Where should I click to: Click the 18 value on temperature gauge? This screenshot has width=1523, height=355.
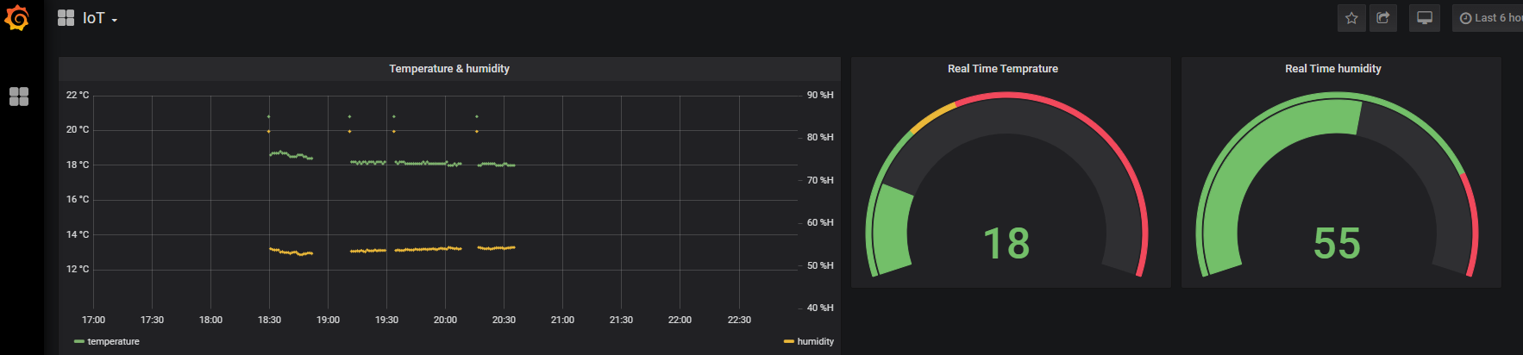click(x=1006, y=244)
